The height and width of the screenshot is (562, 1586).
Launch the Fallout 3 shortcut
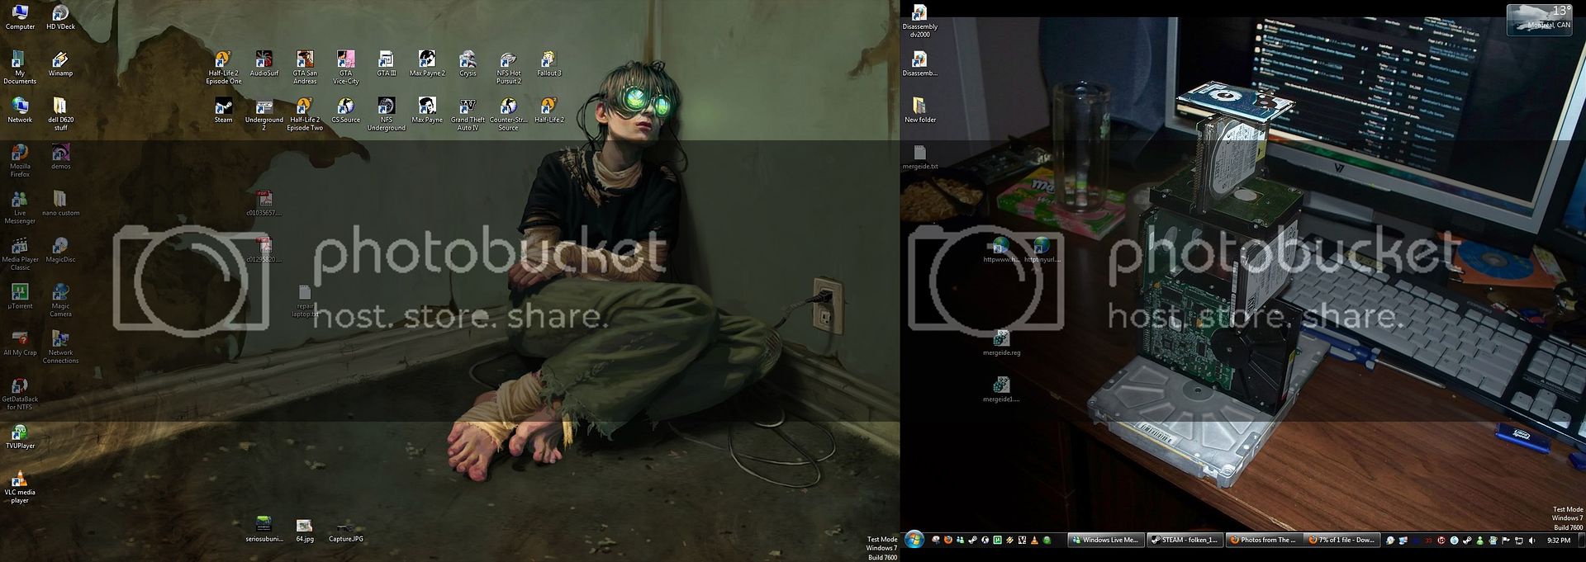click(x=548, y=64)
